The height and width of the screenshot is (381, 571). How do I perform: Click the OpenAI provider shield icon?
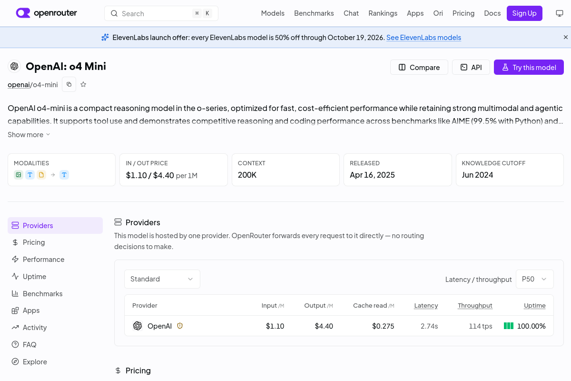point(180,326)
